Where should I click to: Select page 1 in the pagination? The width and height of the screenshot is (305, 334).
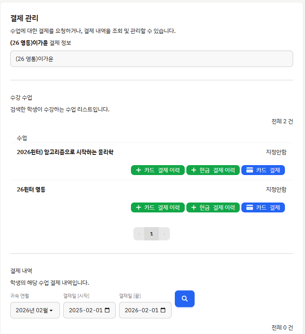pos(151,233)
